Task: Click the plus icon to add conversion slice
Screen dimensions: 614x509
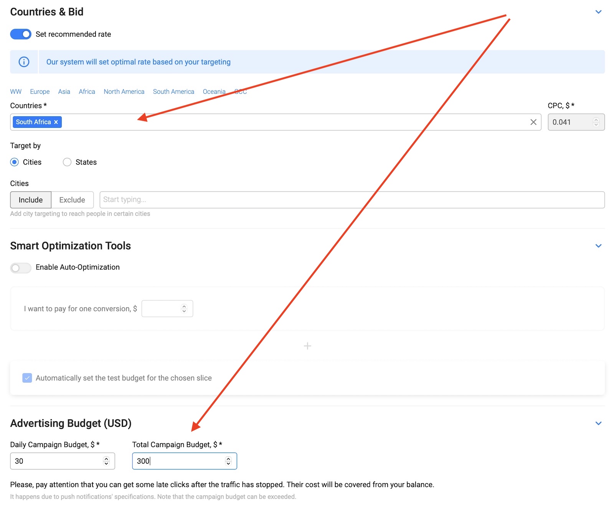Action: [307, 346]
